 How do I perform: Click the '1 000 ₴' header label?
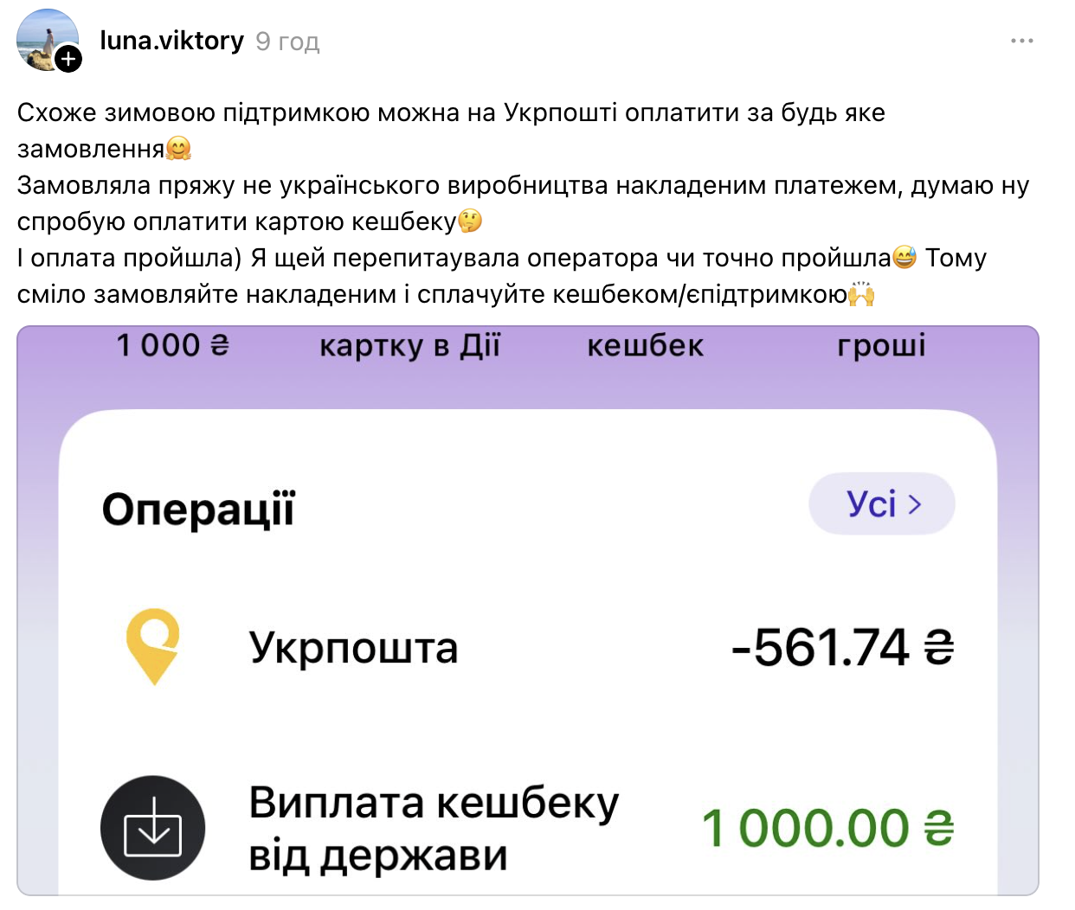point(172,346)
